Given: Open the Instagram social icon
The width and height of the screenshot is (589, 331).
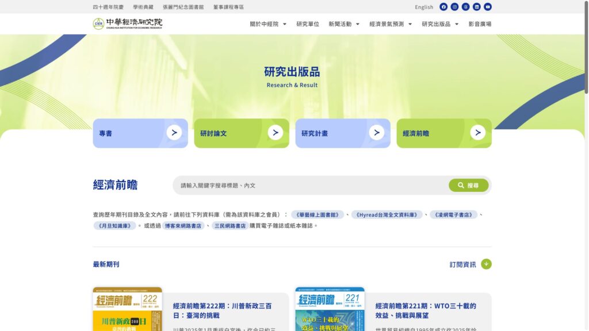Looking at the screenshot, I should click(454, 7).
